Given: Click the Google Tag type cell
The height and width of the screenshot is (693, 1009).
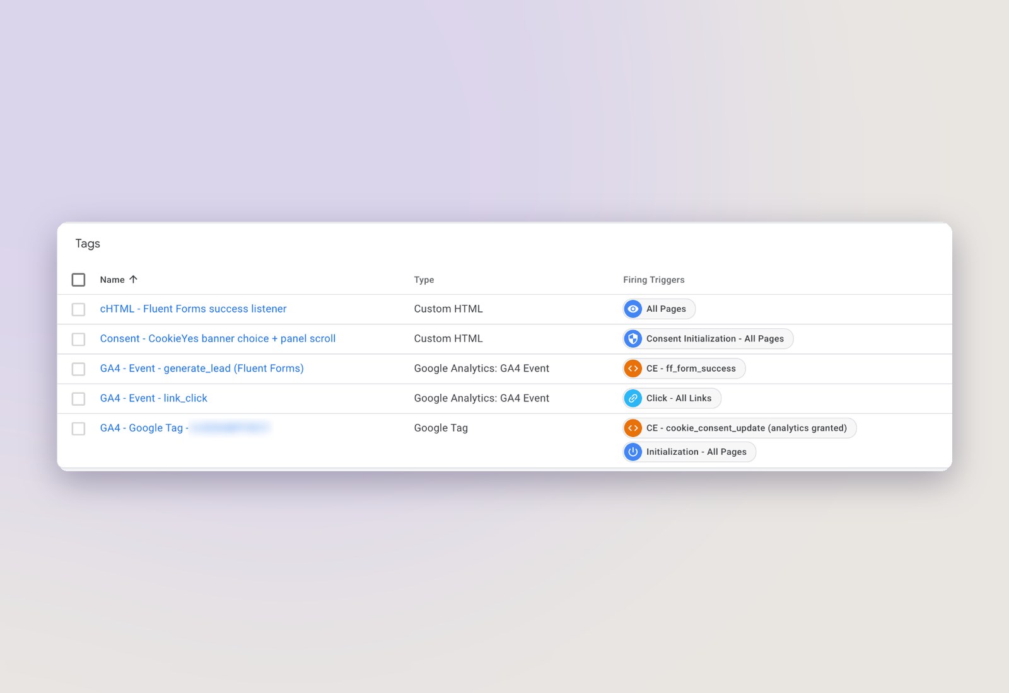Looking at the screenshot, I should pos(441,428).
